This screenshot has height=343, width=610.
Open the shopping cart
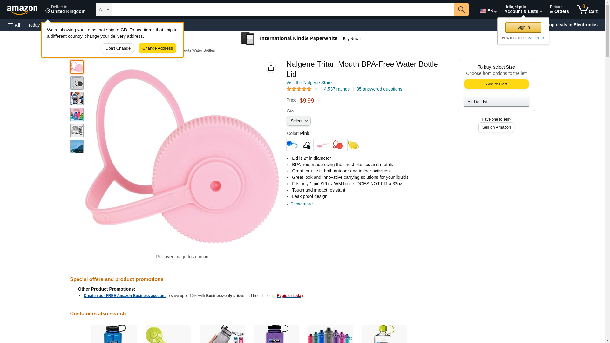coord(587,10)
